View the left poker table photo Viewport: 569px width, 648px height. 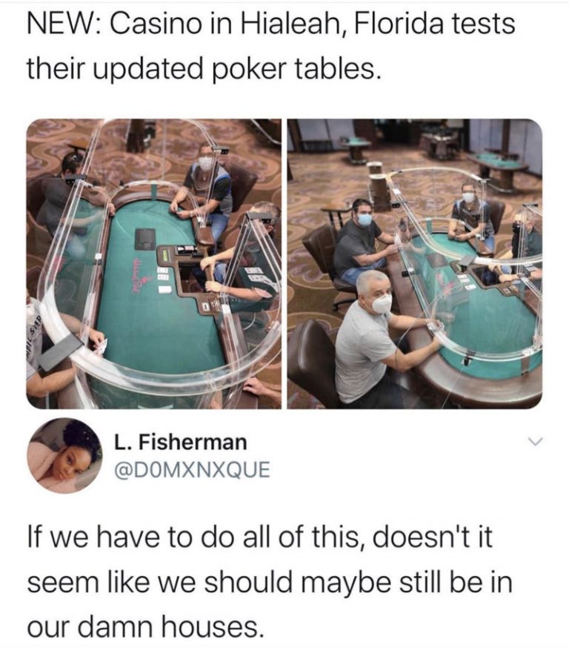(x=153, y=264)
